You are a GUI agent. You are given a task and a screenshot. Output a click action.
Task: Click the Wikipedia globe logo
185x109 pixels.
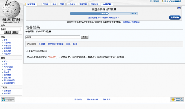(11, 9)
